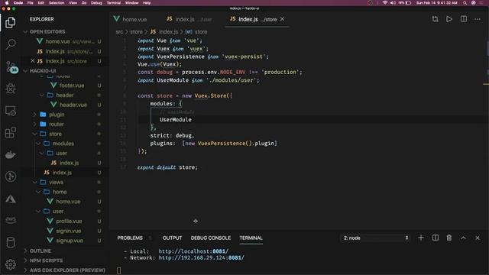The image size is (489, 275).
Task: Open the Explorer view in activity bar
Action: click(x=10, y=23)
